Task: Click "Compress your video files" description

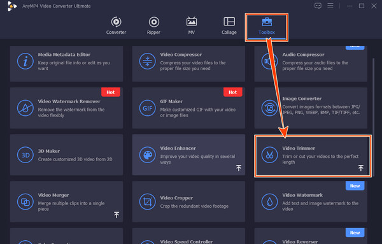Action: coord(193,66)
